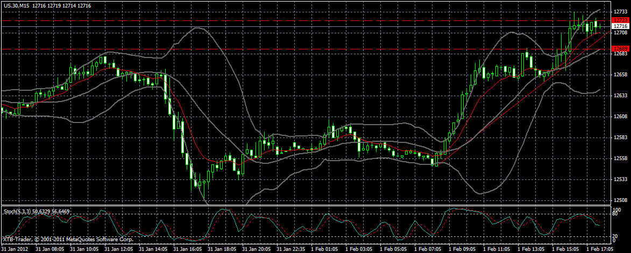This screenshot has width=631, height=253.
Task: Click the 31 Jan 10:05 time label
Action: pyautogui.click(x=83, y=249)
